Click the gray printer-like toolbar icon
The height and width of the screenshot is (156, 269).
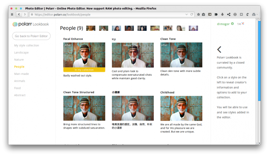[254, 15]
